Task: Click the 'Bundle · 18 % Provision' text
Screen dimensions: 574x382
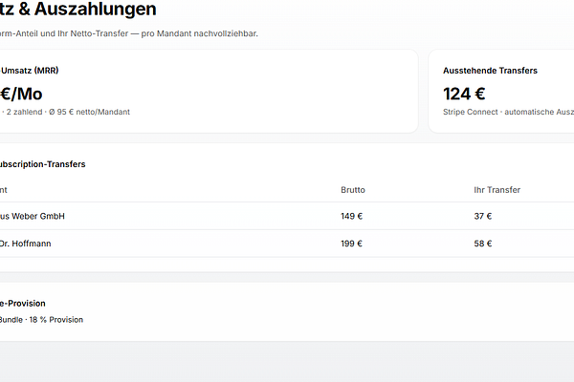Action: [41, 320]
